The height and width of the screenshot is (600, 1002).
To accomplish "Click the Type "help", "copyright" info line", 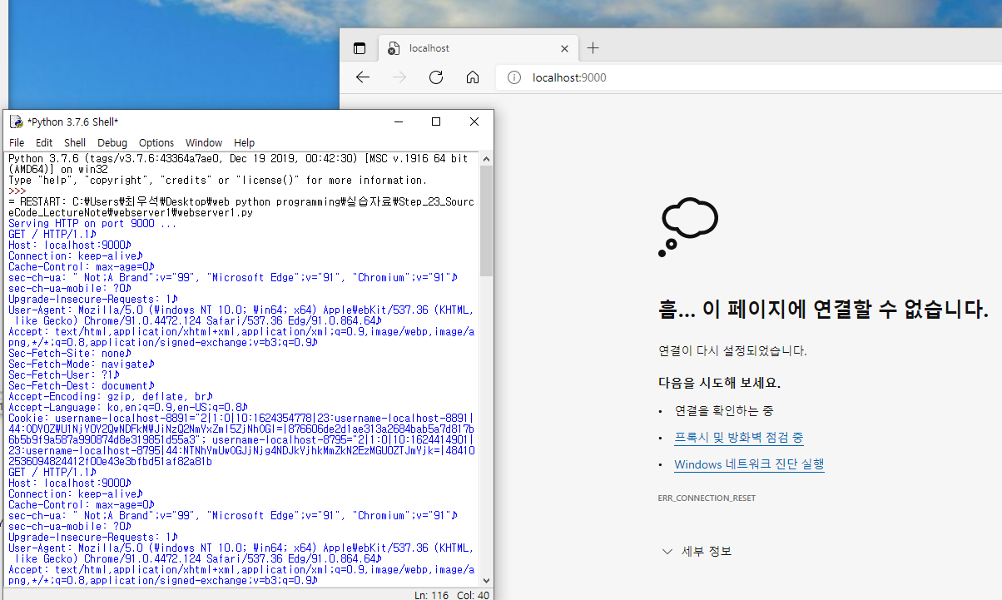I will [217, 181].
